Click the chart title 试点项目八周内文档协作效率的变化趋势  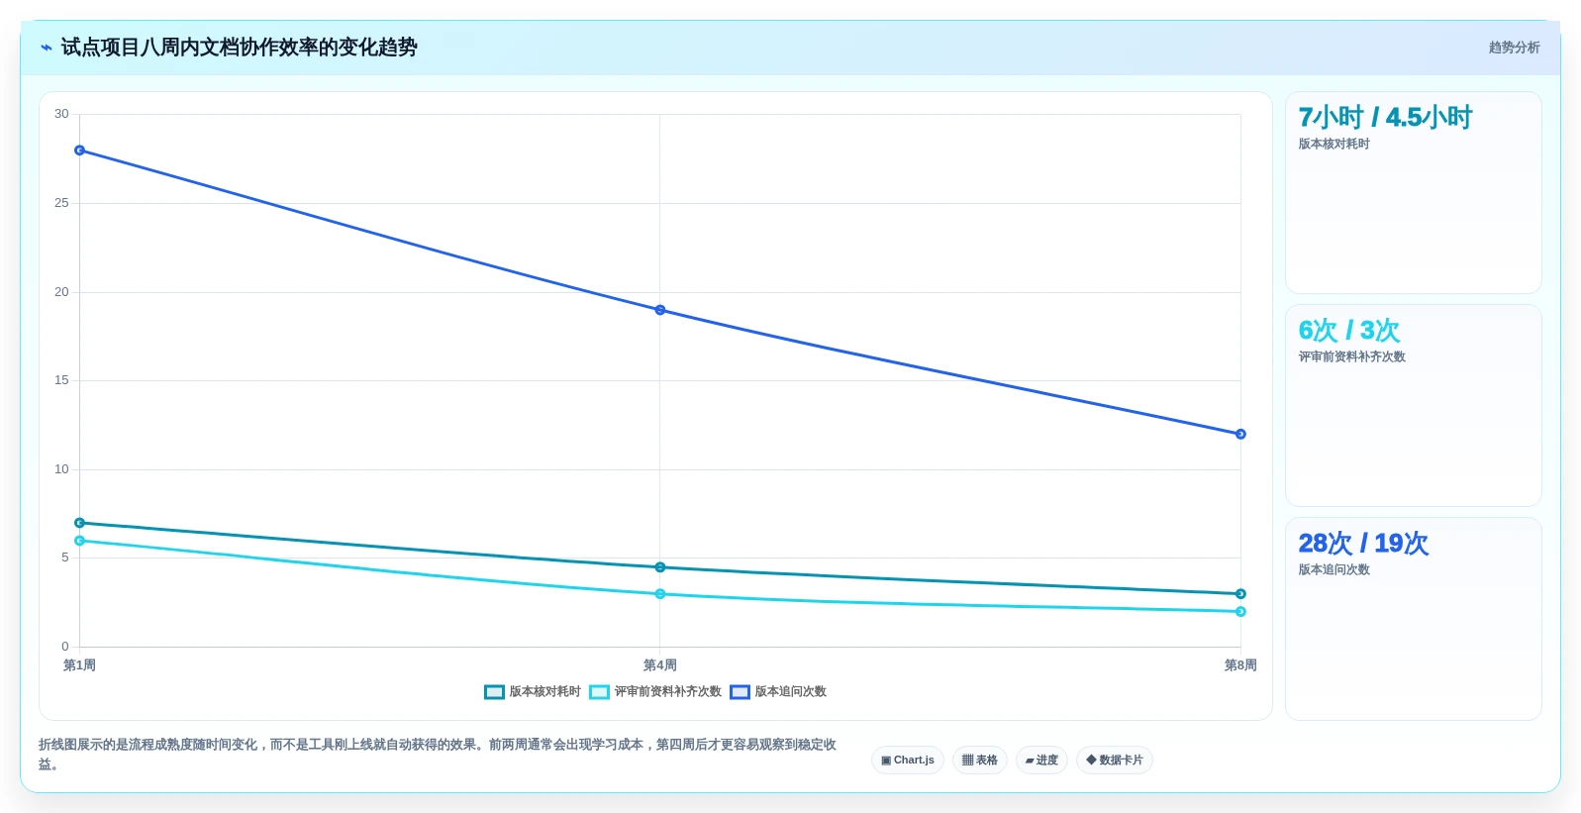click(239, 48)
